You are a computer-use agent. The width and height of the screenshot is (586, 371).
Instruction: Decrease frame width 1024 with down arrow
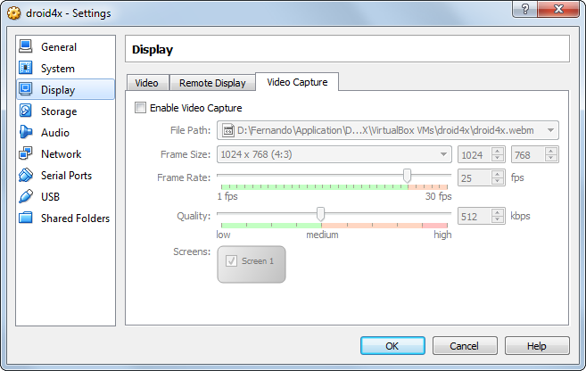[x=497, y=158]
